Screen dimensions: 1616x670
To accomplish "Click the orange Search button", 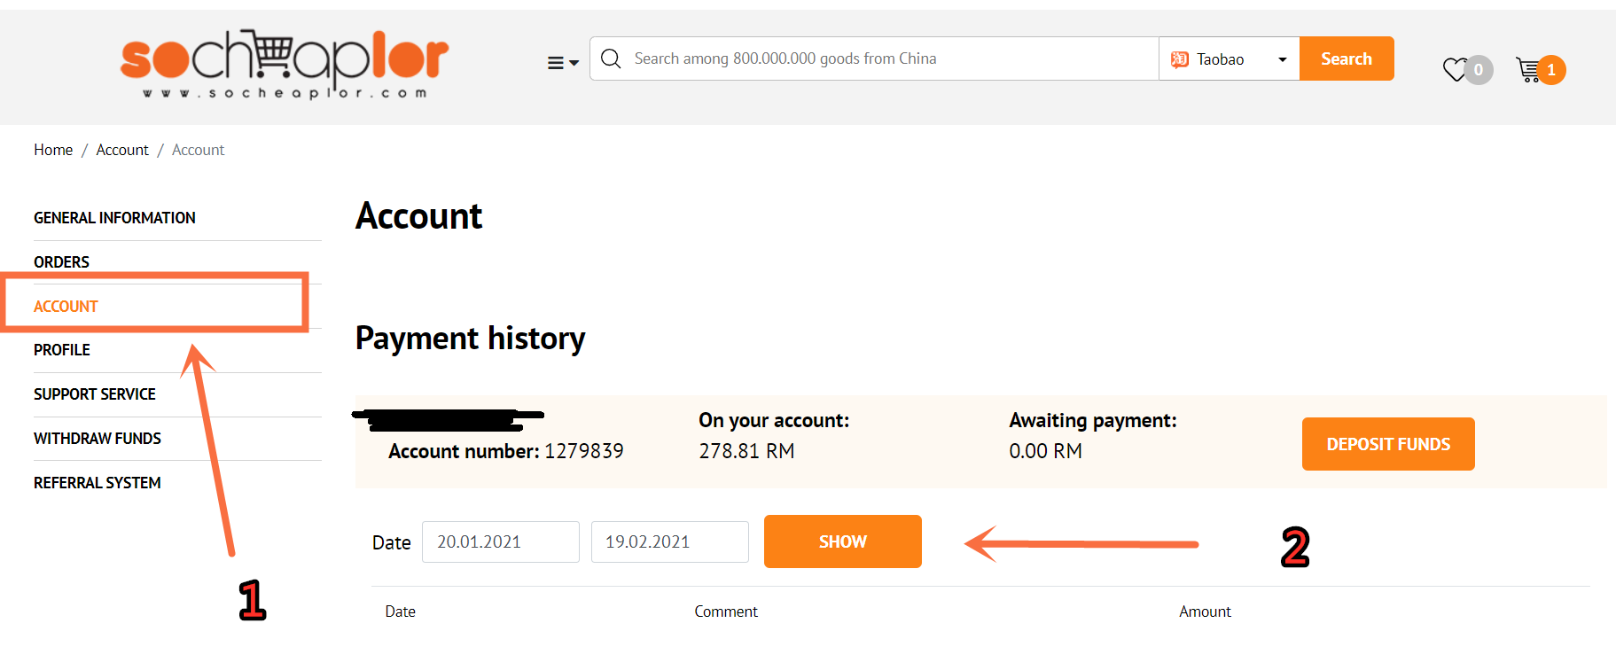I will [1347, 58].
